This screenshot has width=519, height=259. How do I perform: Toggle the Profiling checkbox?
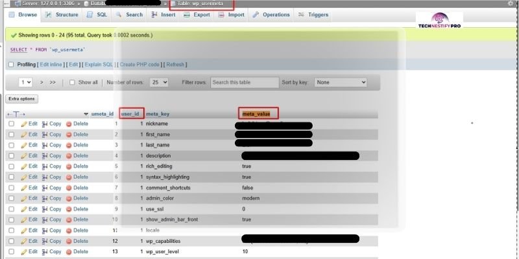[11, 65]
